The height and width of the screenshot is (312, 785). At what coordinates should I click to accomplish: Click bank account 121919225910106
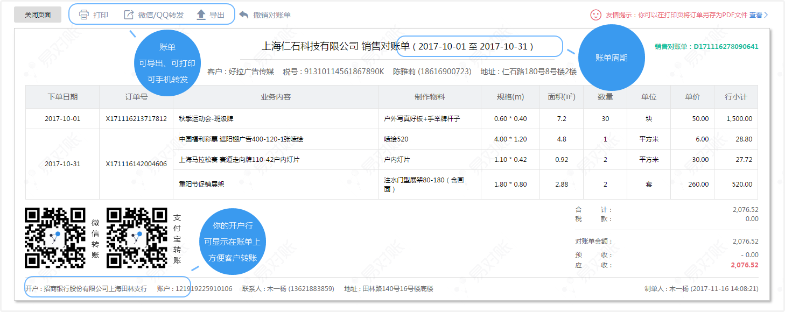pos(204,289)
